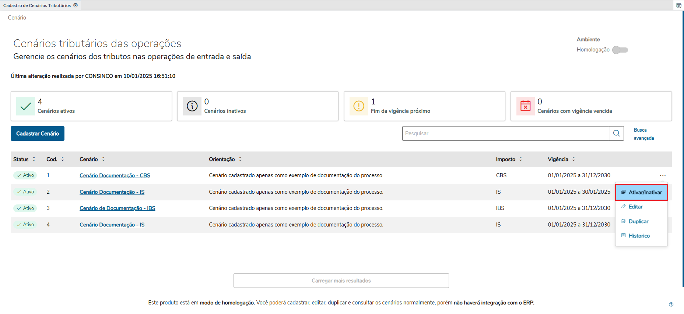Toggle the Homologação environment switch
The width and height of the screenshot is (684, 314).
point(620,50)
